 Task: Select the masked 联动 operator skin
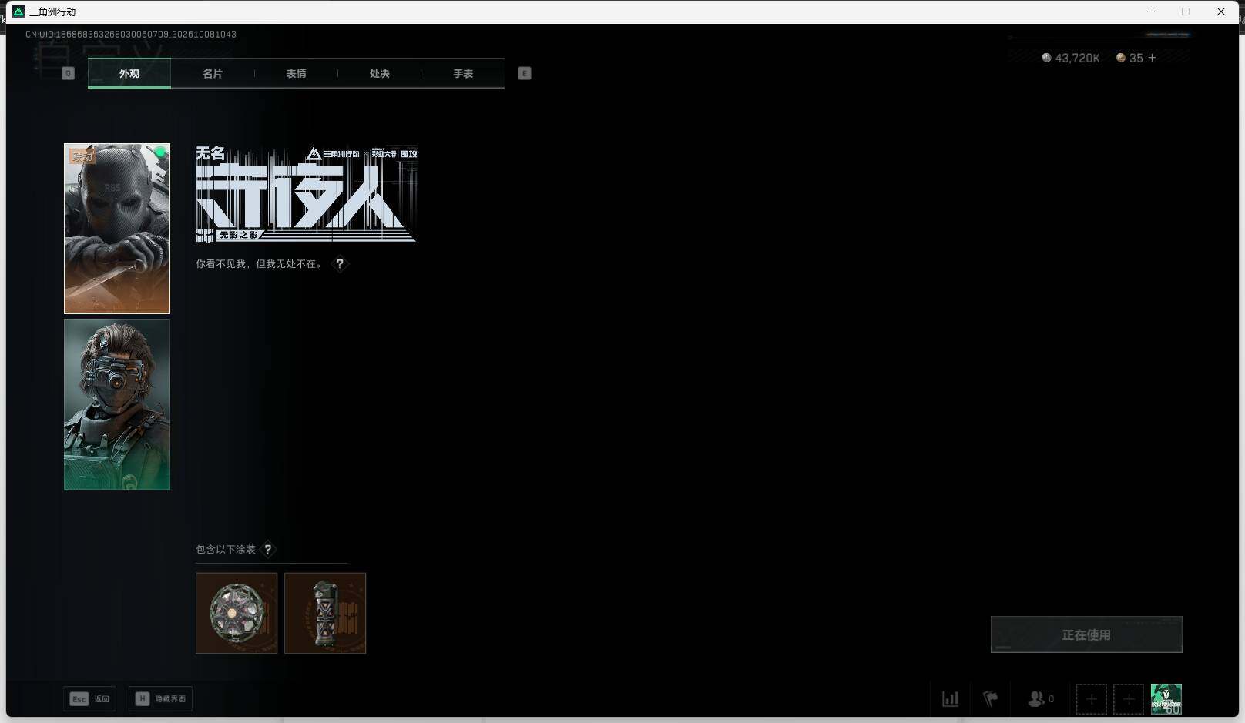coord(117,229)
